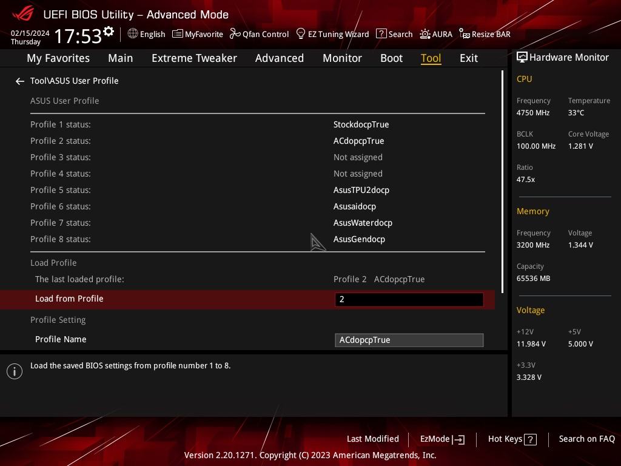This screenshot has height=466, width=621.
Task: Click the memory voltage 1.344 V value
Action: click(x=580, y=245)
